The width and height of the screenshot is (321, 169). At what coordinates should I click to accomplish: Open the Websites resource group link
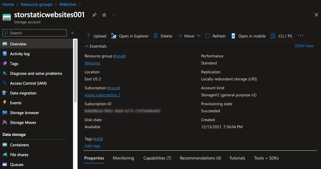92,63
